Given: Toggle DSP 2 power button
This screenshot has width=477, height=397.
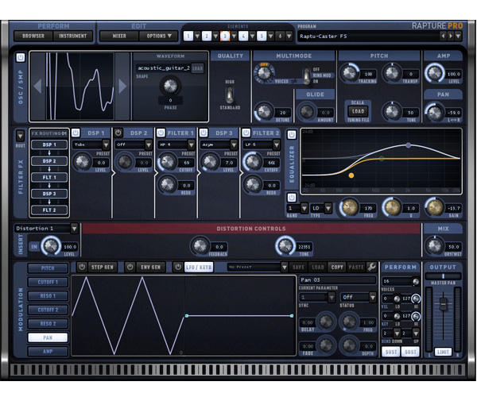Looking at the screenshot, I should coord(118,133).
